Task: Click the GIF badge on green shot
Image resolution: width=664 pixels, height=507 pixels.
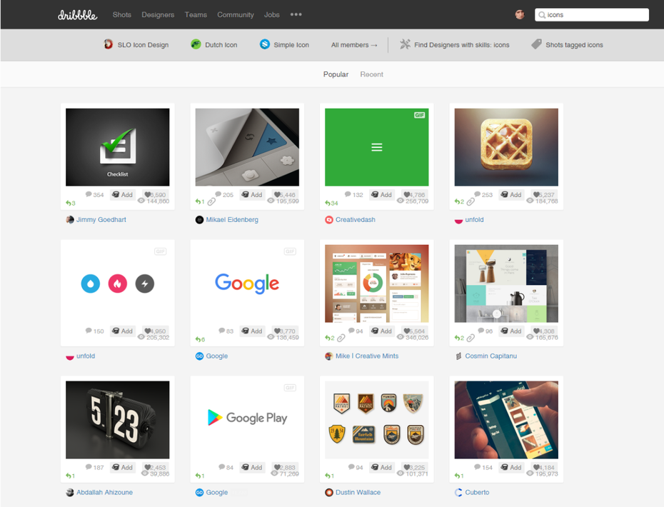Action: click(419, 115)
